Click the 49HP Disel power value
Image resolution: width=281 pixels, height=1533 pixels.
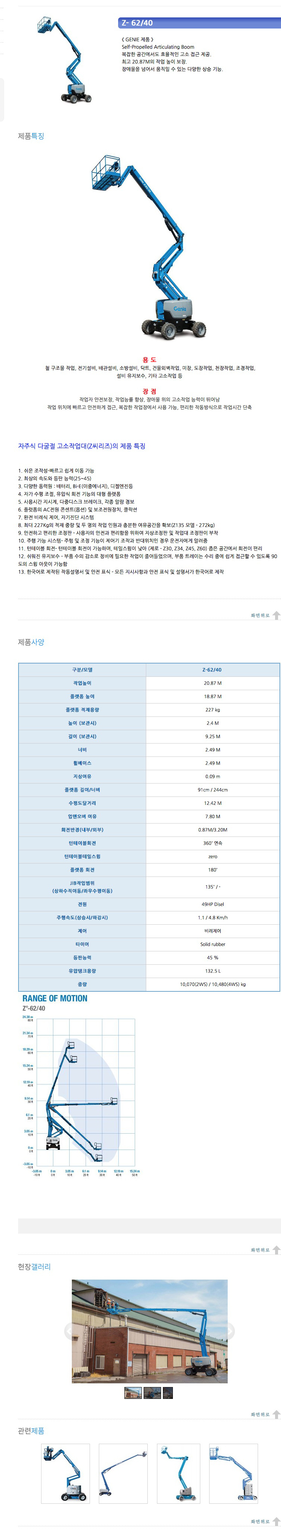coord(213,904)
